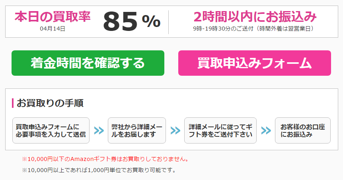The width and height of the screenshot is (343, 180).
Task: Click the 1,000円単位でお買取り可能 note
Action: [x=99, y=170]
